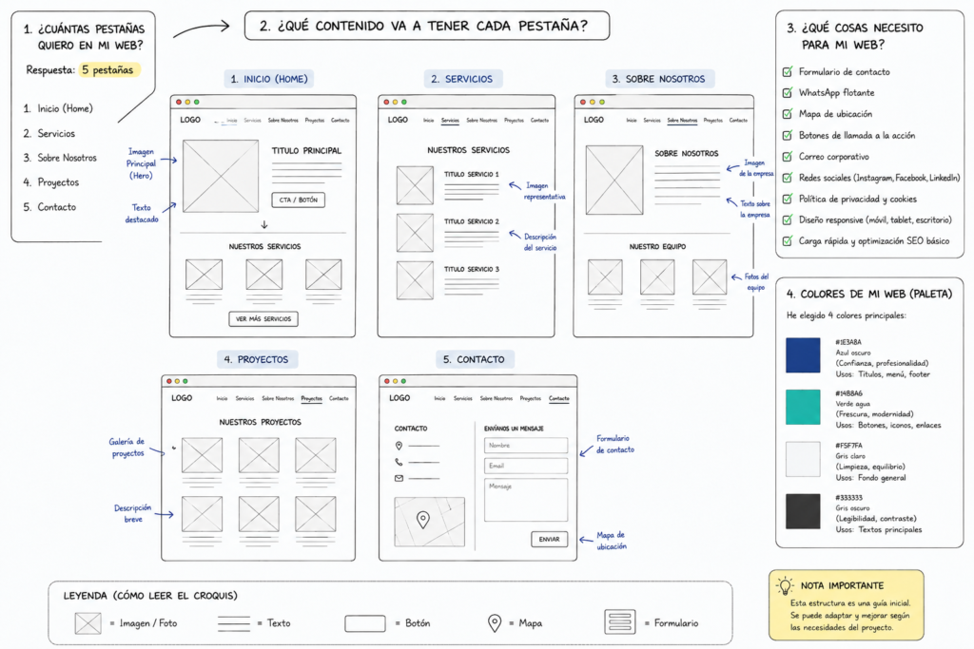Image resolution: width=974 pixels, height=649 pixels.
Task: Toggle the WhatsApp flotante checkbox
Action: click(787, 93)
